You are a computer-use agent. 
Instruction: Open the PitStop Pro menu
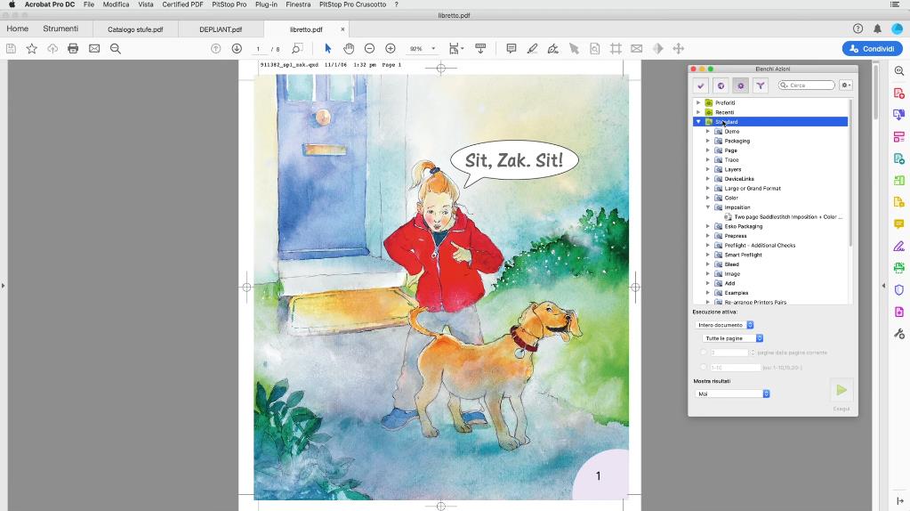tap(230, 4)
